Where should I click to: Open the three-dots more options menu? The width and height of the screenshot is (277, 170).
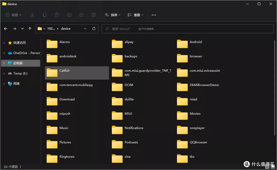[154, 15]
